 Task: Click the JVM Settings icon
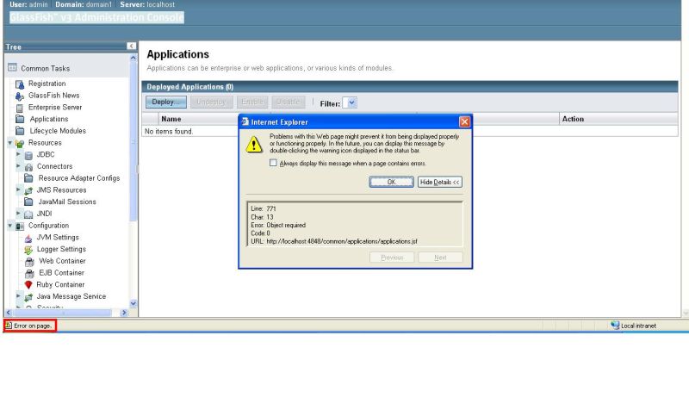click(x=28, y=238)
